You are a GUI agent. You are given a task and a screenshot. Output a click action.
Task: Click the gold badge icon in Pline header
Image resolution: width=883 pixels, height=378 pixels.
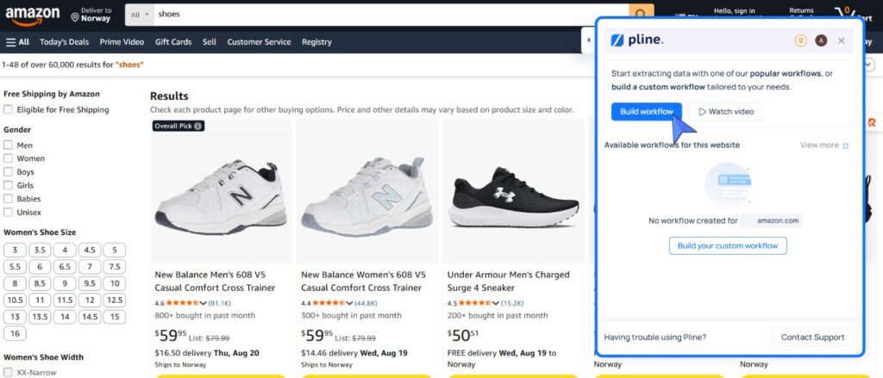[x=800, y=40]
